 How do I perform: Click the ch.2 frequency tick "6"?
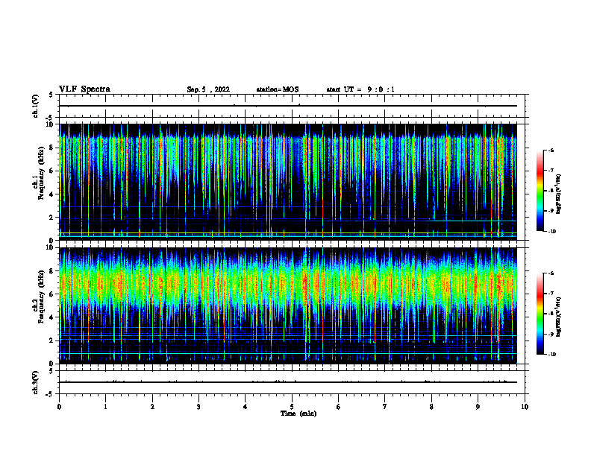tap(51, 294)
